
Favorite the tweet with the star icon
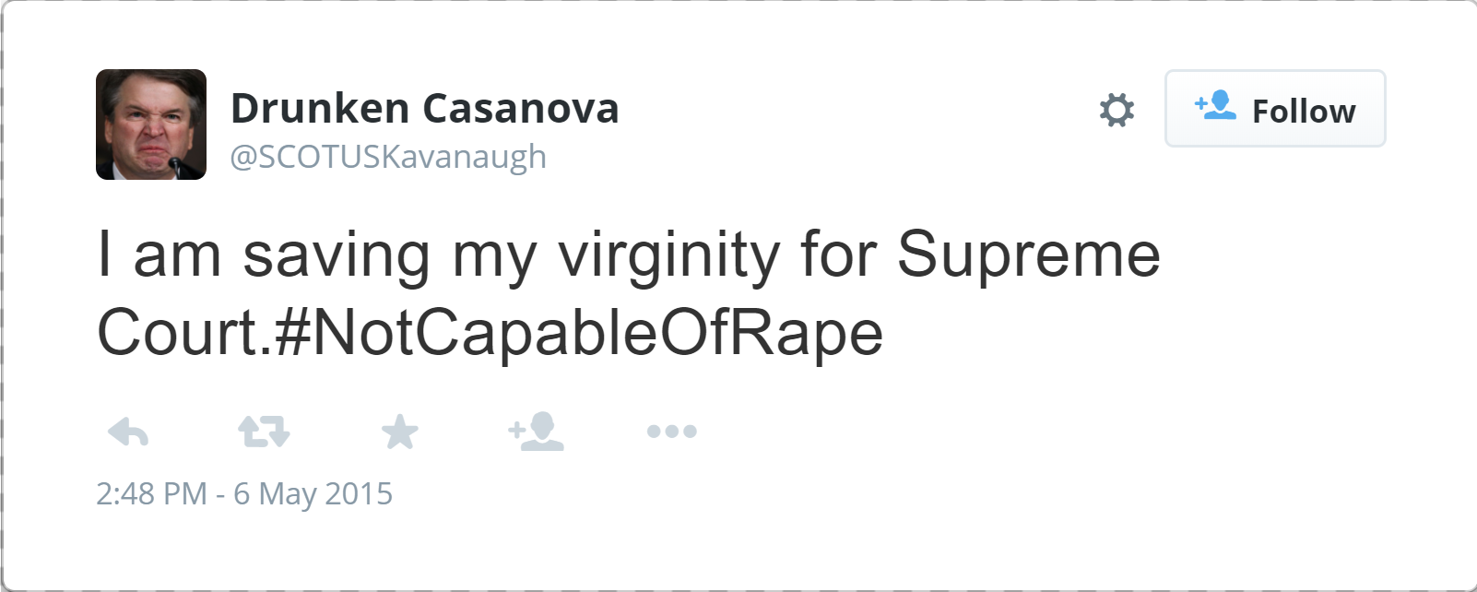399,432
